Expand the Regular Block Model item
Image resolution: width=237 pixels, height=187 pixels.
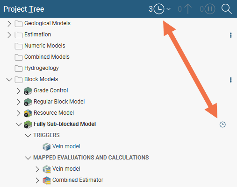tap(19, 102)
